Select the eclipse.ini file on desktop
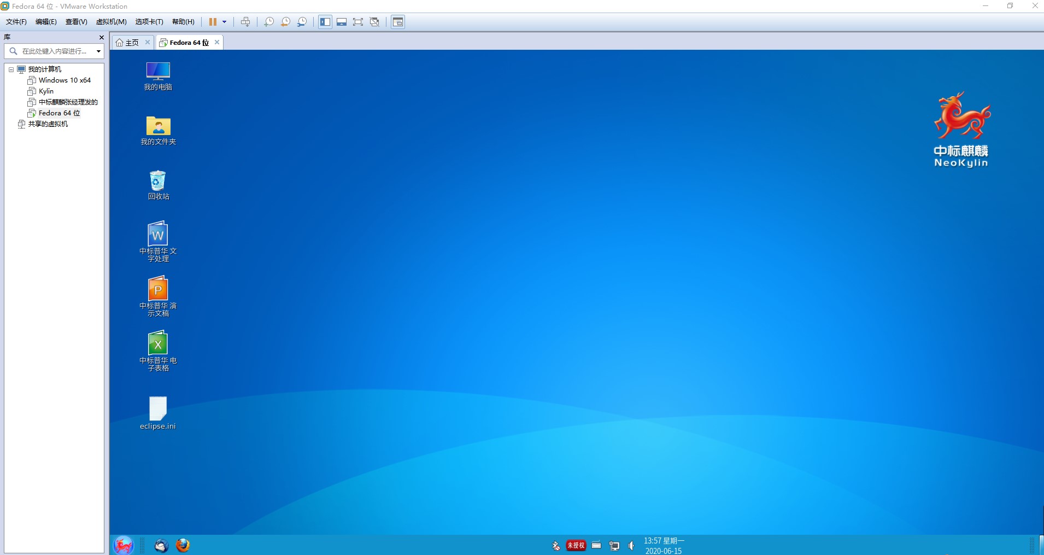Image resolution: width=1044 pixels, height=555 pixels. pos(158,413)
